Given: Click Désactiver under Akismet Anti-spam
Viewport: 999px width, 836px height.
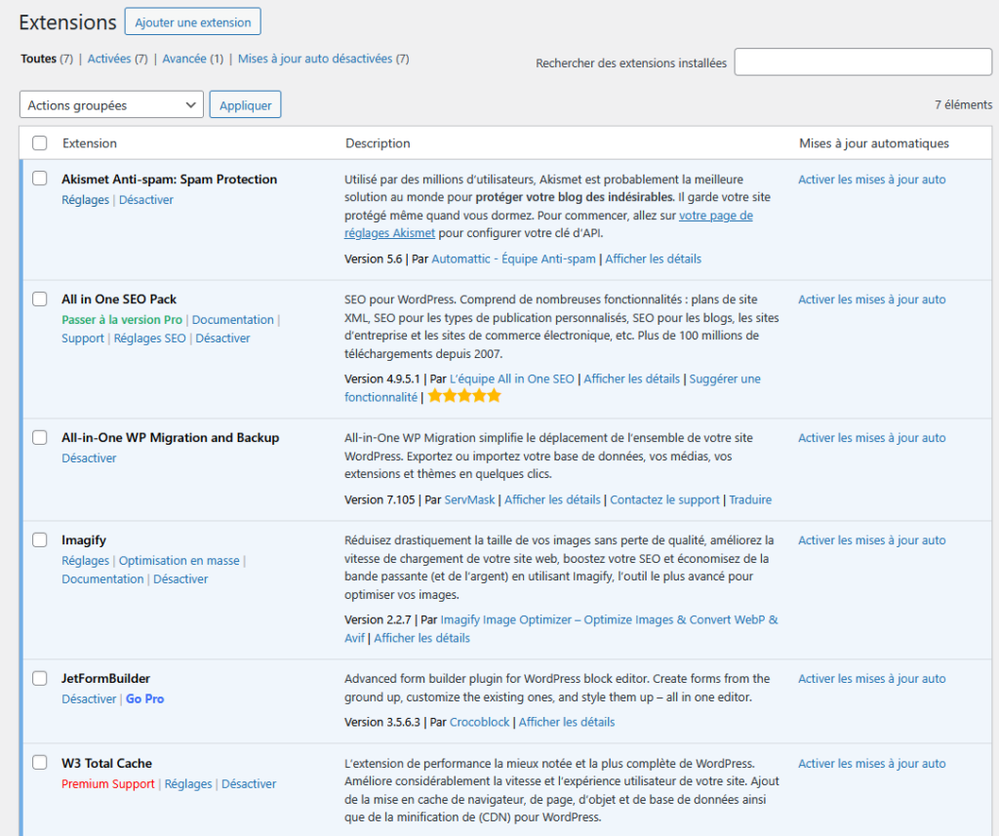Looking at the screenshot, I should 146,199.
